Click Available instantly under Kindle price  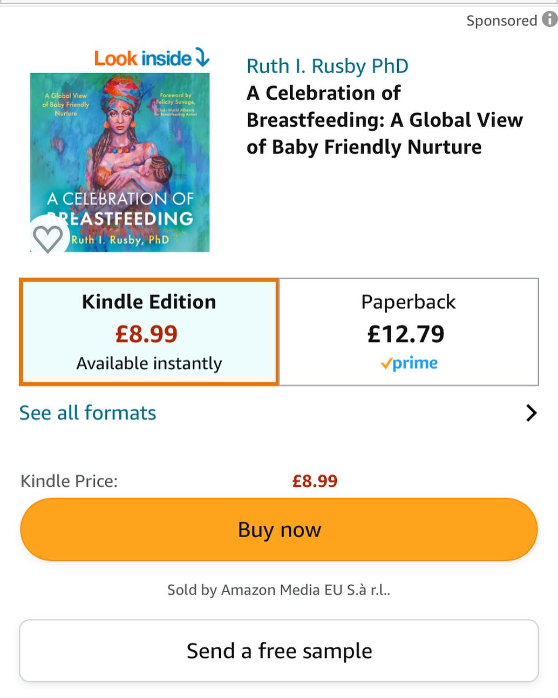(x=148, y=363)
